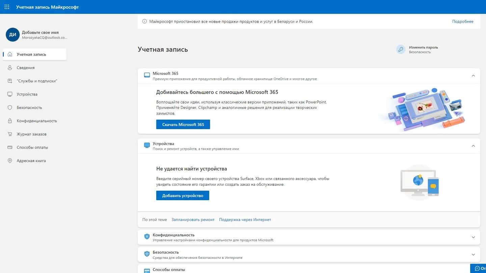Click the Безопасность card title
Screen dimensions: 486x273
coord(166,252)
